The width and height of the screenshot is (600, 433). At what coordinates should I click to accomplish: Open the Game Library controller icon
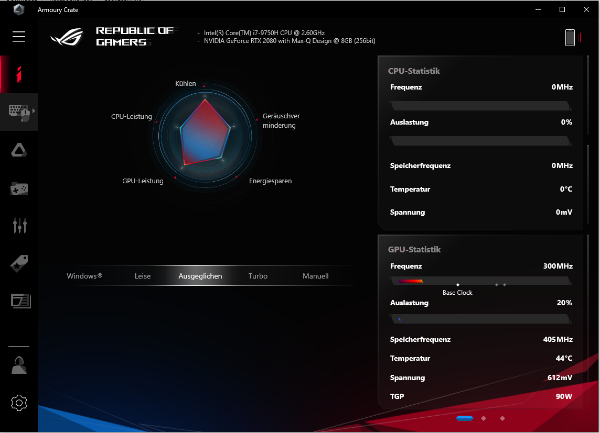point(19,188)
